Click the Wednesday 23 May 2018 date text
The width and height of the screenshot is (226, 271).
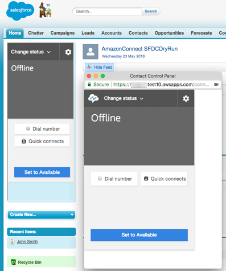coord(123,56)
